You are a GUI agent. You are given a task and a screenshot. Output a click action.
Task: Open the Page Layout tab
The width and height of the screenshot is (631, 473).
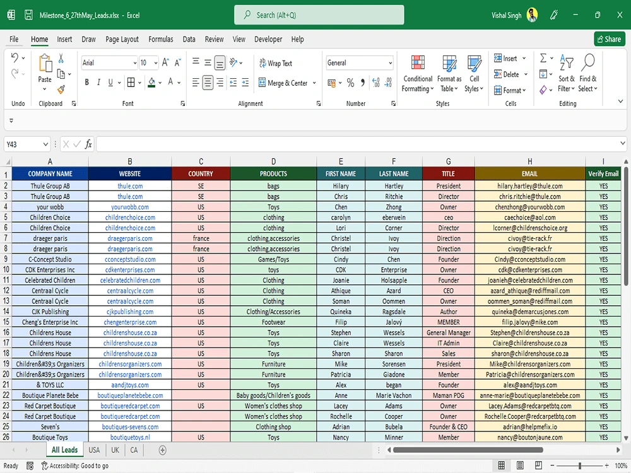(122, 39)
